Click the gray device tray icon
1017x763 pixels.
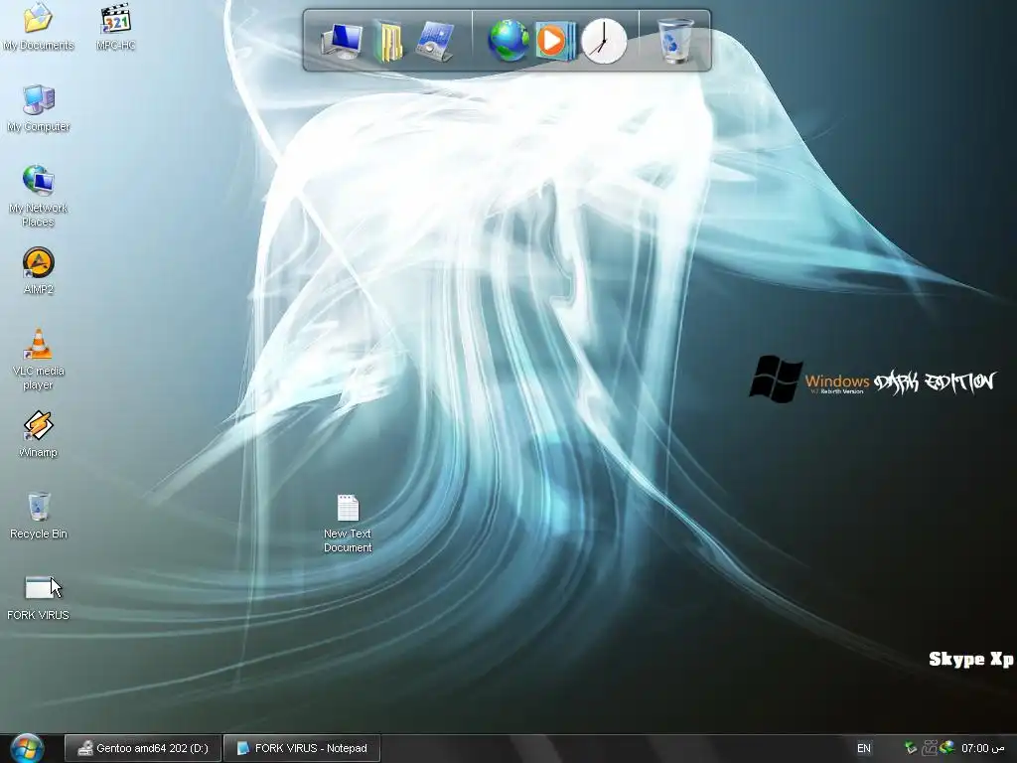click(x=930, y=748)
